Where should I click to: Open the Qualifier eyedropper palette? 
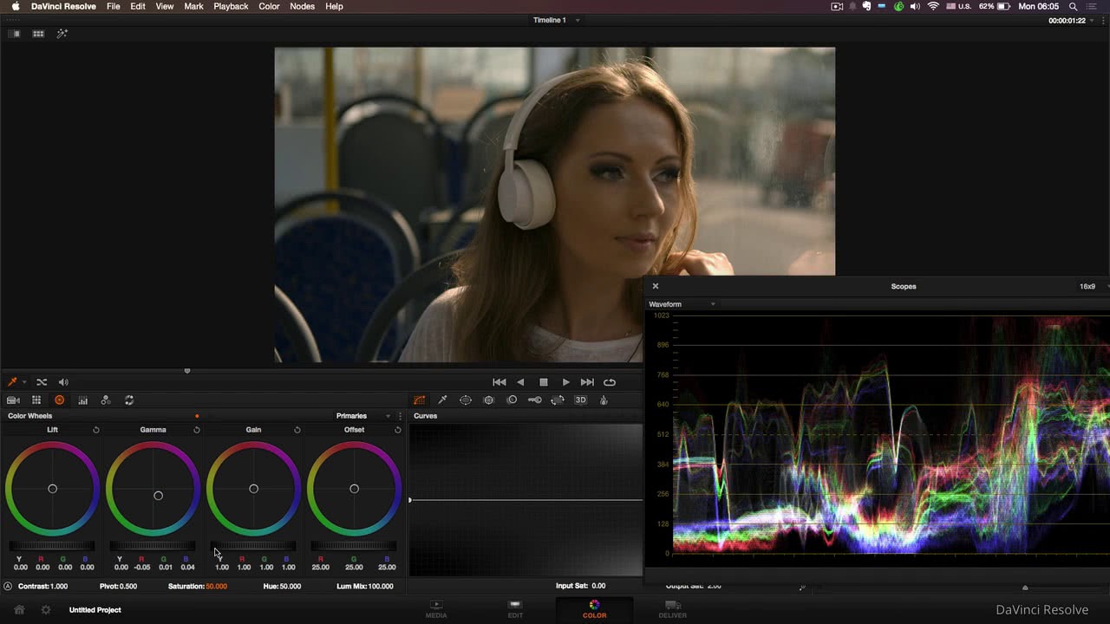tap(442, 400)
